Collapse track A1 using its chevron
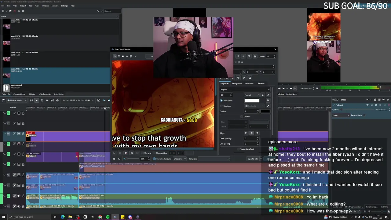Screen dimensions: 391x220 [x=5, y=196]
